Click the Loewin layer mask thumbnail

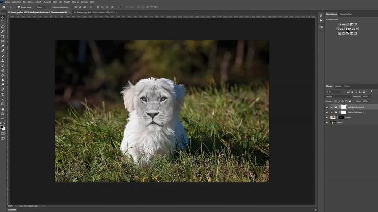tap(341, 117)
